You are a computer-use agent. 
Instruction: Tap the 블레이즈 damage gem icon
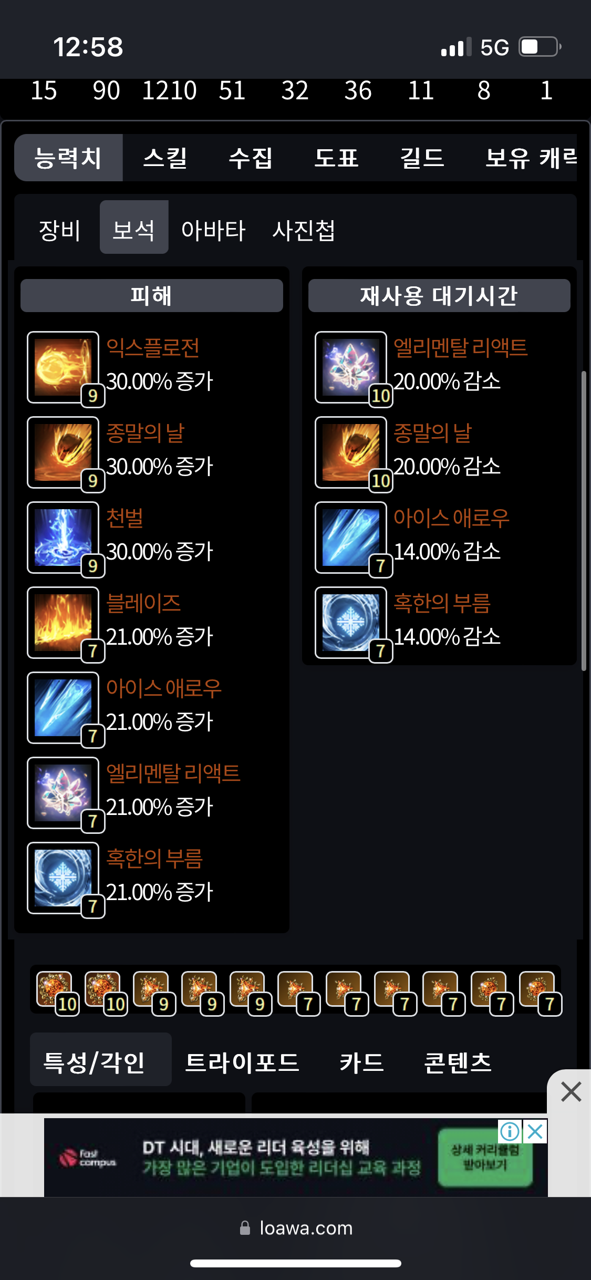click(63, 623)
